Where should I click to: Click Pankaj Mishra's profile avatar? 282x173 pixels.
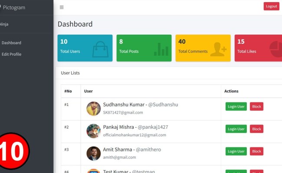coord(94,131)
